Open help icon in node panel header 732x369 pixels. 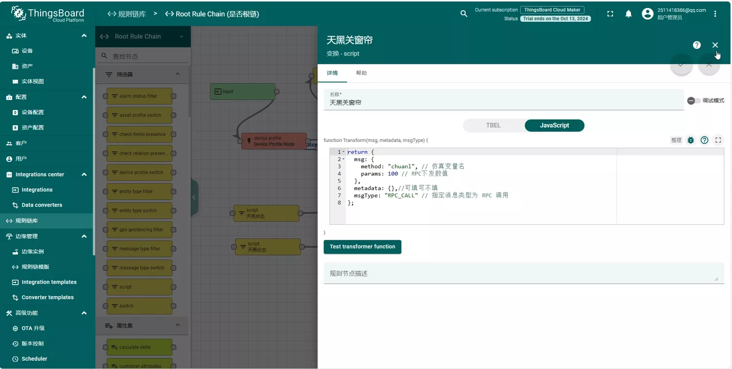(696, 45)
